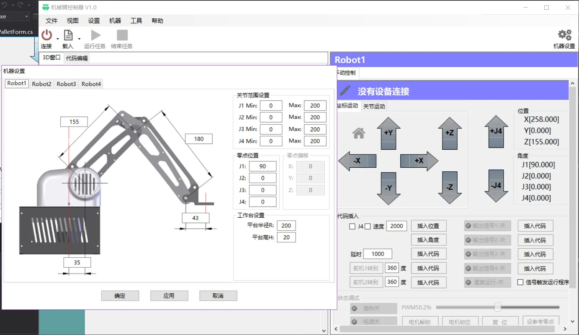Adjust the PWM slider handle

(498, 307)
